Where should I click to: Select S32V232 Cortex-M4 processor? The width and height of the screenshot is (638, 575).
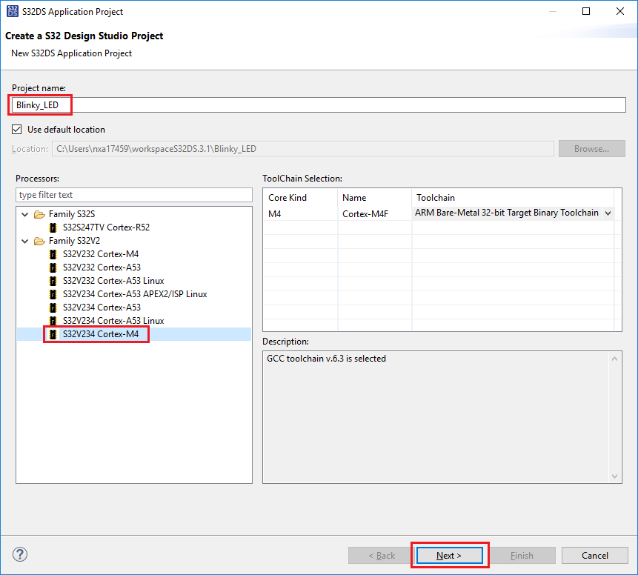pos(101,254)
